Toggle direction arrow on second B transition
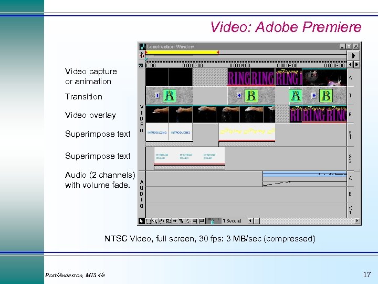The image size is (378, 284). pyautogui.click(x=239, y=96)
